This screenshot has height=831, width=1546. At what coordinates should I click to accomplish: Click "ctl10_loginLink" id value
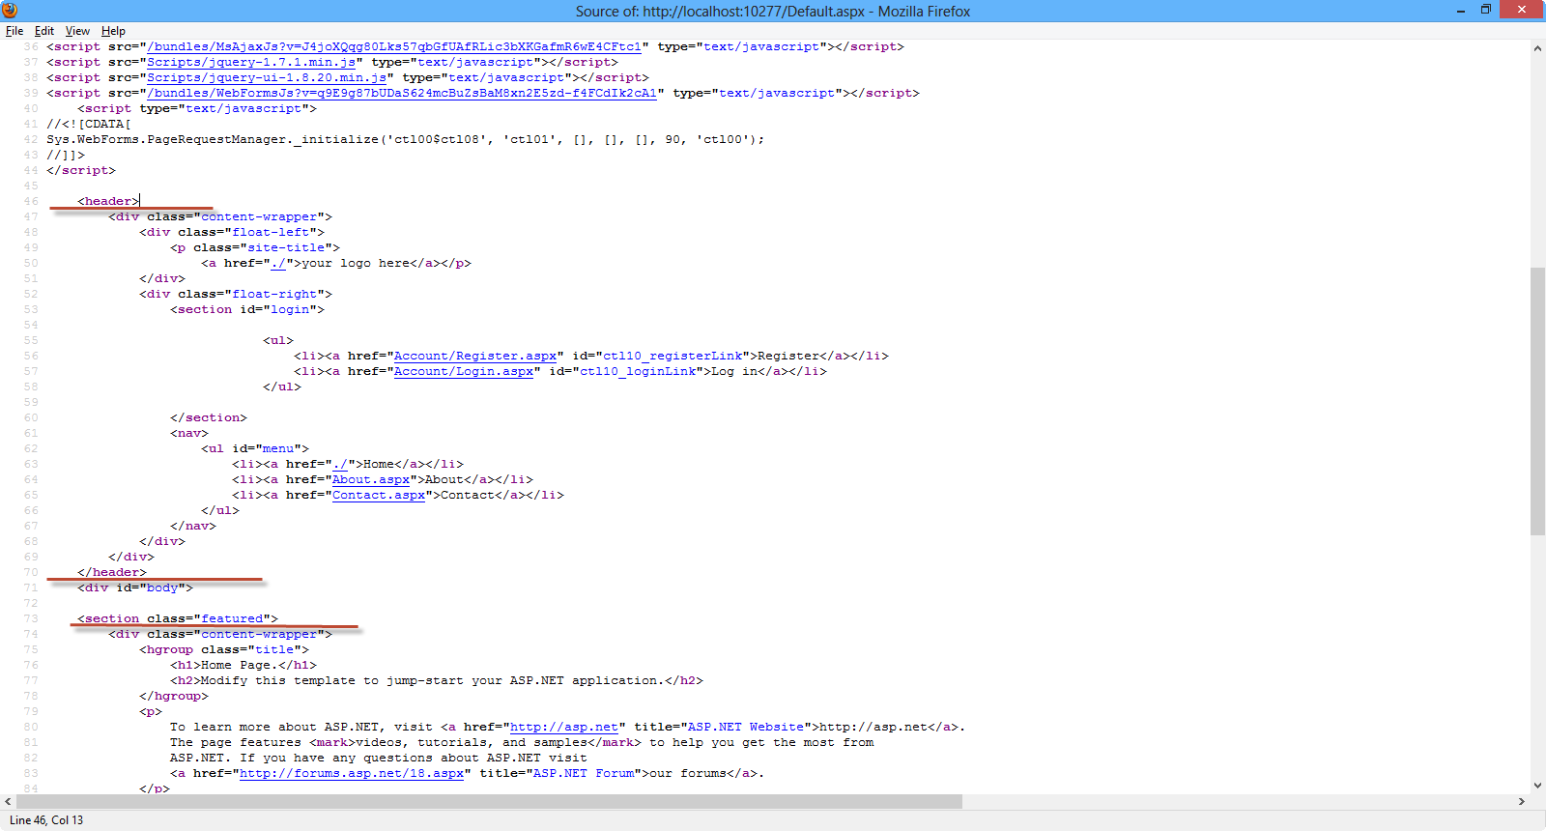(x=638, y=371)
